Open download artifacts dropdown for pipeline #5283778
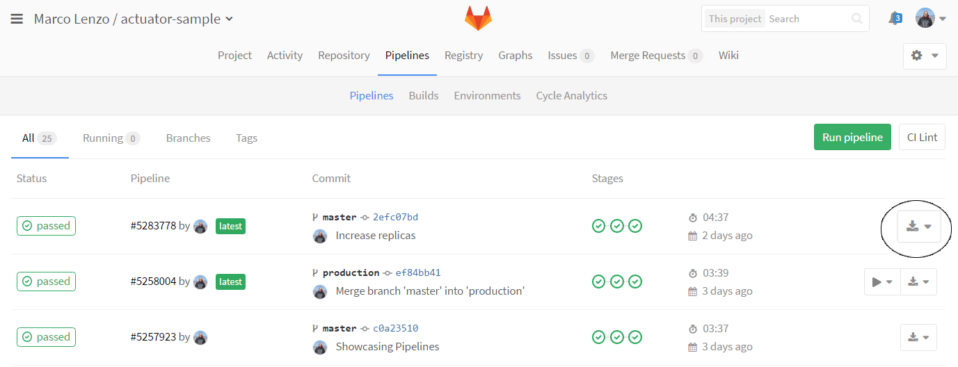958x367 pixels. coord(919,227)
